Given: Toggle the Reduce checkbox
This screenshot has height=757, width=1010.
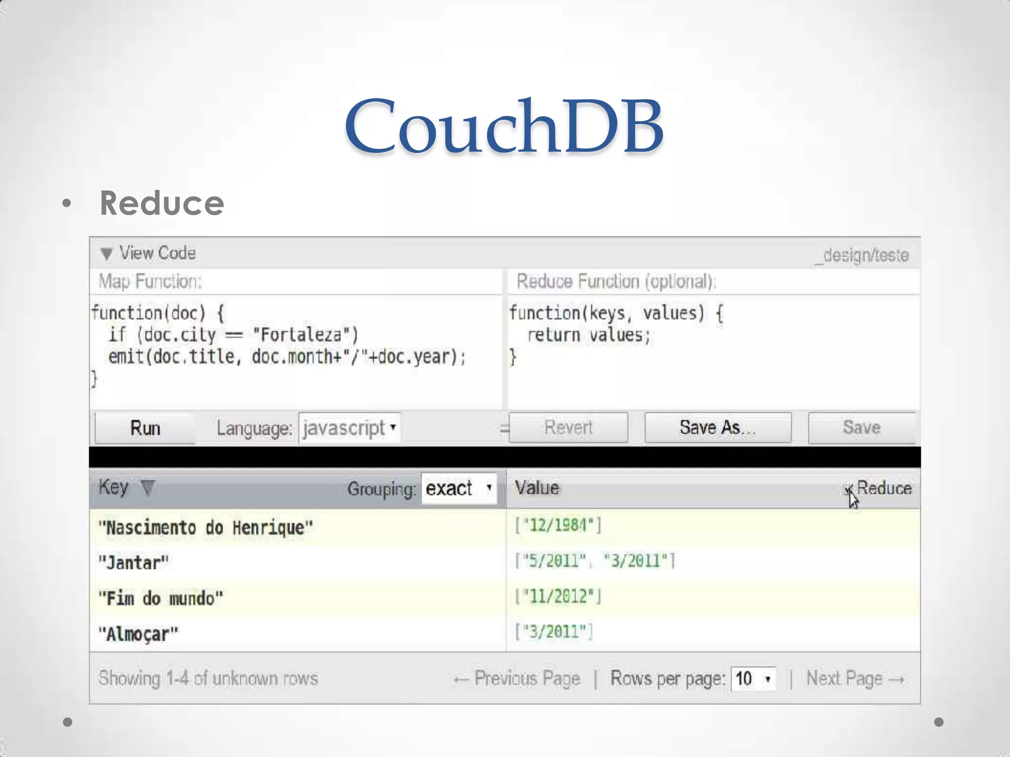Looking at the screenshot, I should point(849,489).
